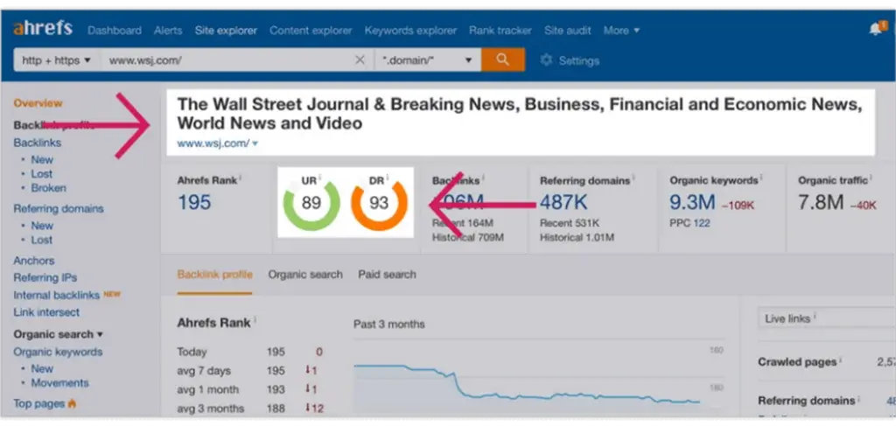Screen dimensions: 896x426
Task: Switch to the Organic search tab
Action: (305, 274)
